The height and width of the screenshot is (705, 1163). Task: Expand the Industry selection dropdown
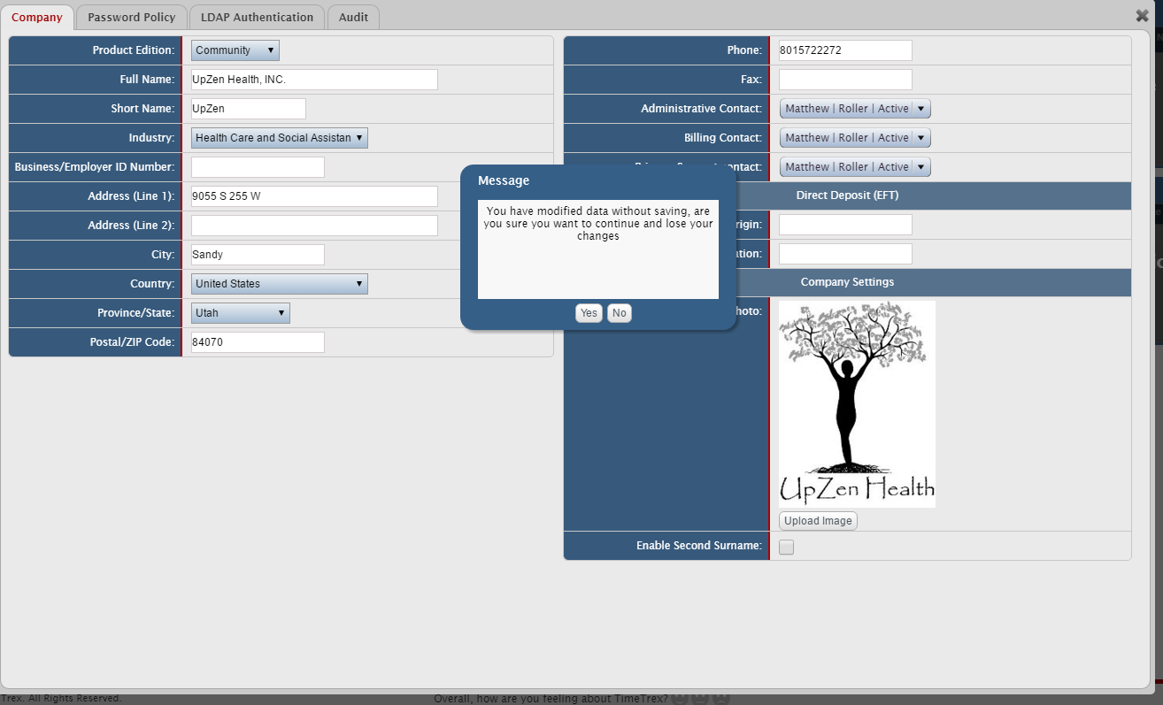279,138
